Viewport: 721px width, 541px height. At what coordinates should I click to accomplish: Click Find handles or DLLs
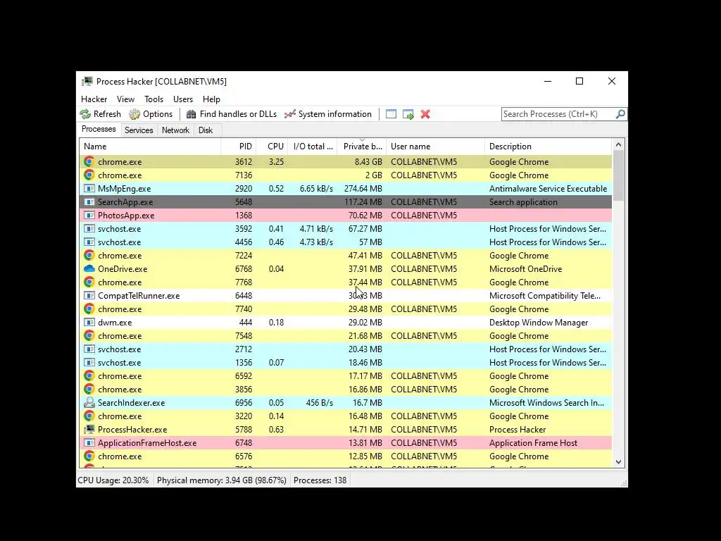tap(231, 114)
